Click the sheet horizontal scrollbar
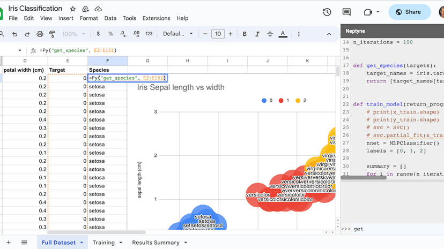The width and height of the screenshot is (444, 249). (x=97, y=232)
